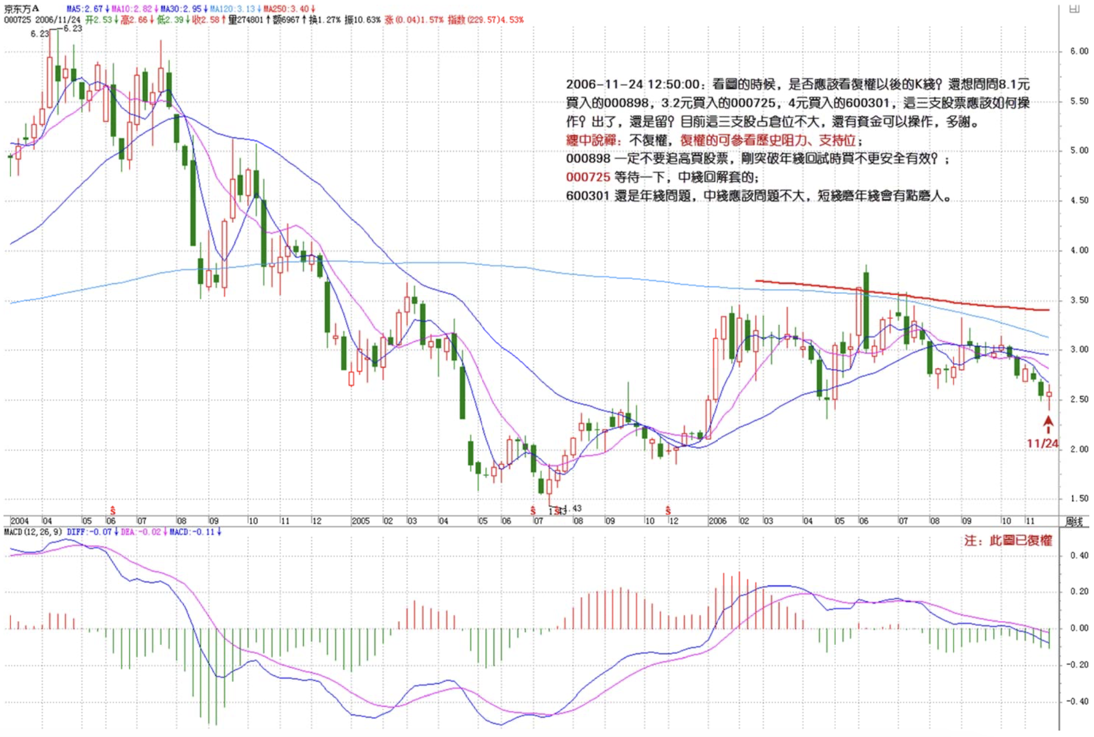Click the 注：此圖已復權 note

click(x=1008, y=541)
